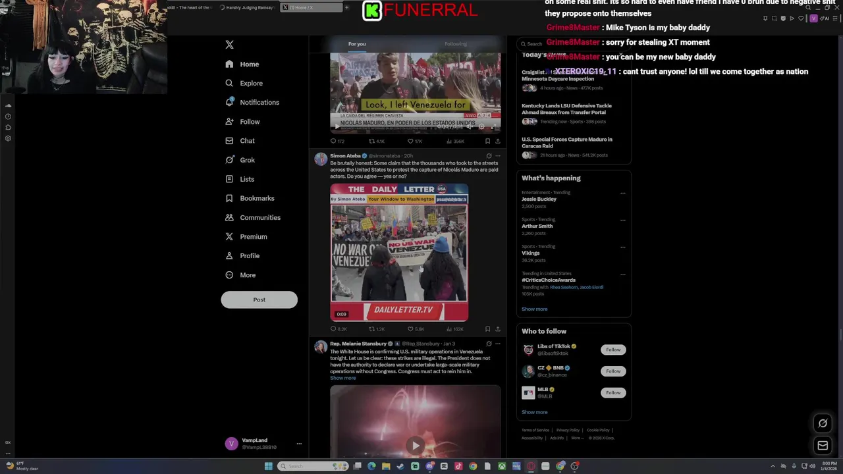Image resolution: width=843 pixels, height=474 pixels.
Task: Open Explore in the sidebar
Action: tap(244, 84)
